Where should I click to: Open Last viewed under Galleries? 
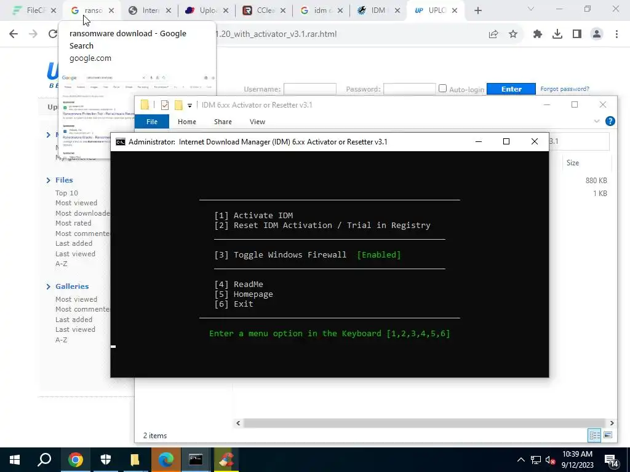(75, 329)
